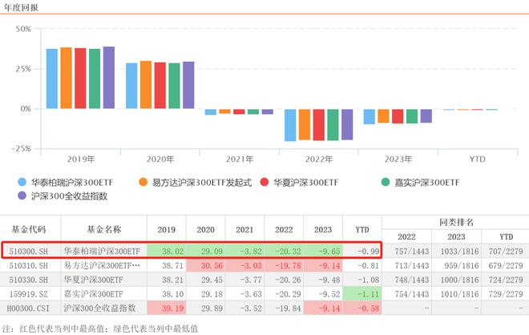Click the 沪深300全收益指数 legend label

tap(69, 196)
